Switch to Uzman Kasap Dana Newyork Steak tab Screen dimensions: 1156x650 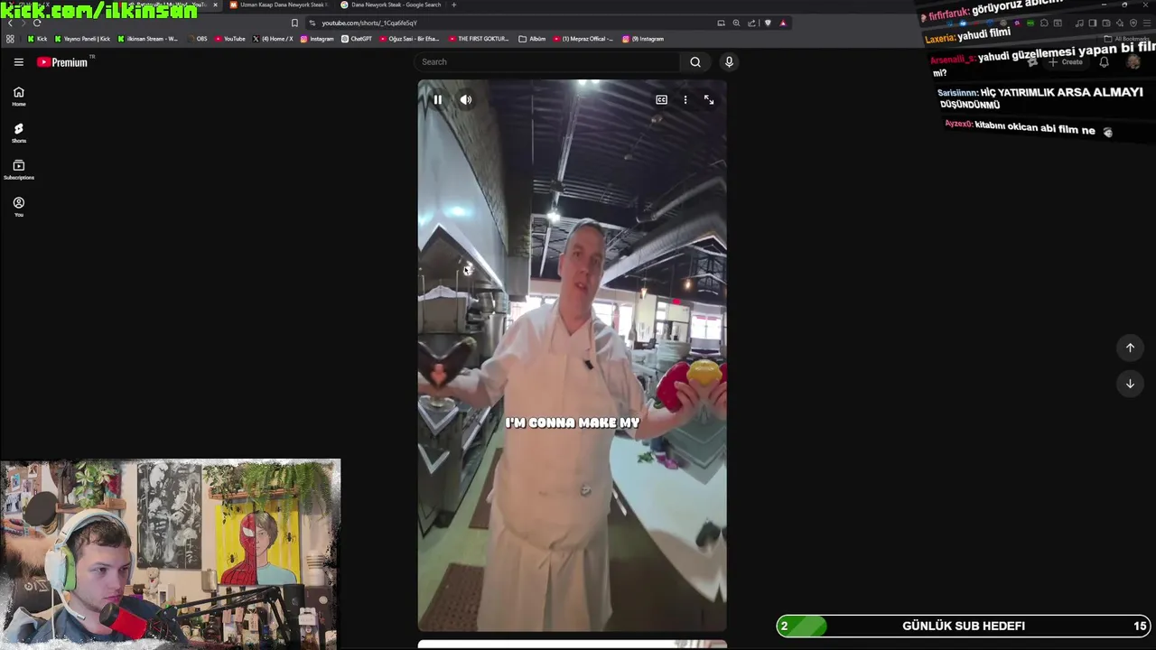pyautogui.click(x=278, y=5)
